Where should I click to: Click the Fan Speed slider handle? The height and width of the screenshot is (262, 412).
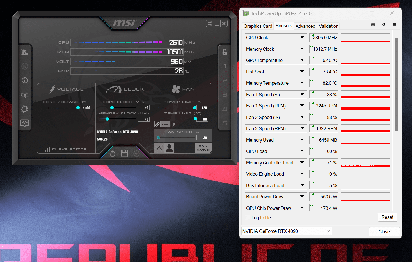click(158, 138)
